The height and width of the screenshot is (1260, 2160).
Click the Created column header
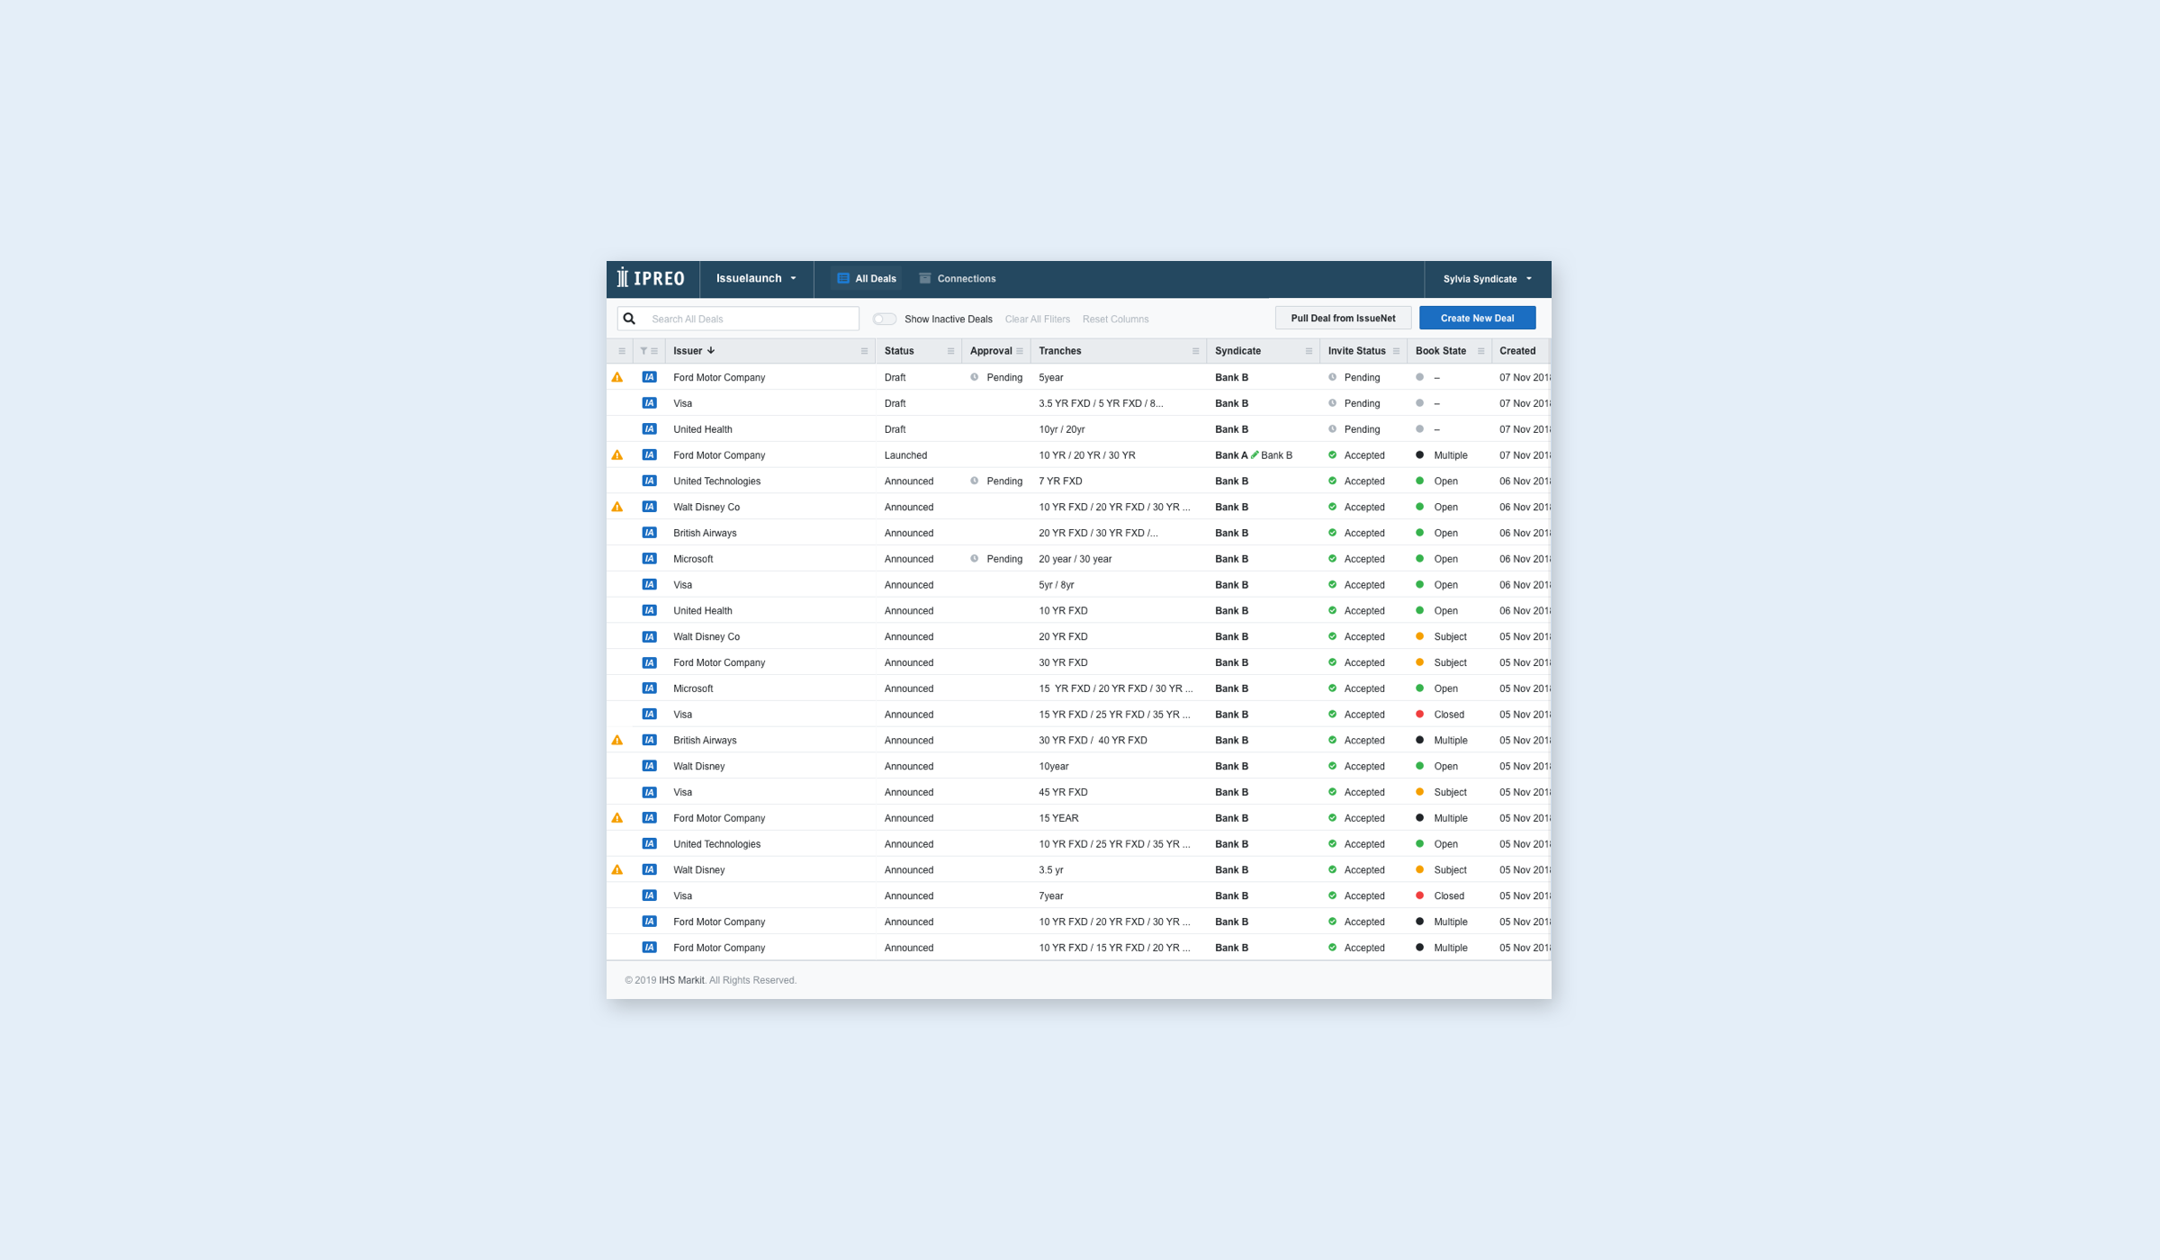click(x=1517, y=351)
